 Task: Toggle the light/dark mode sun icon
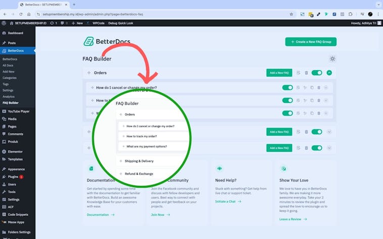(x=332, y=59)
